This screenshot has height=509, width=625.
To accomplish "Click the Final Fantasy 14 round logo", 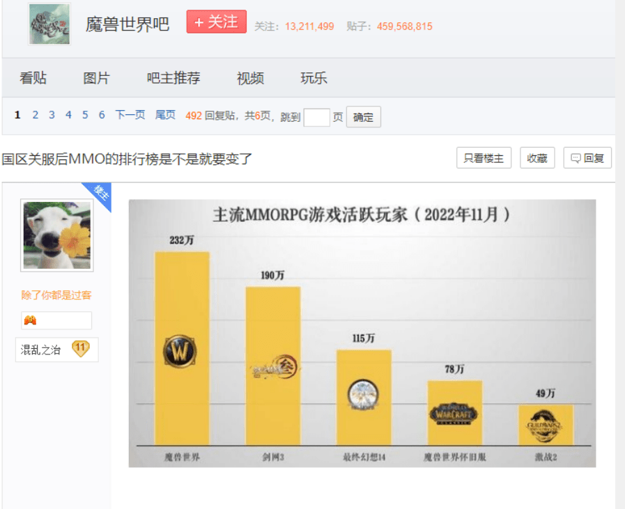I will click(x=363, y=395).
